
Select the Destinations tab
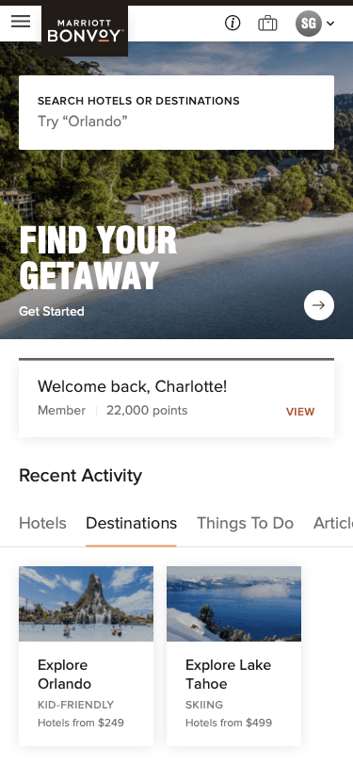coord(131,523)
